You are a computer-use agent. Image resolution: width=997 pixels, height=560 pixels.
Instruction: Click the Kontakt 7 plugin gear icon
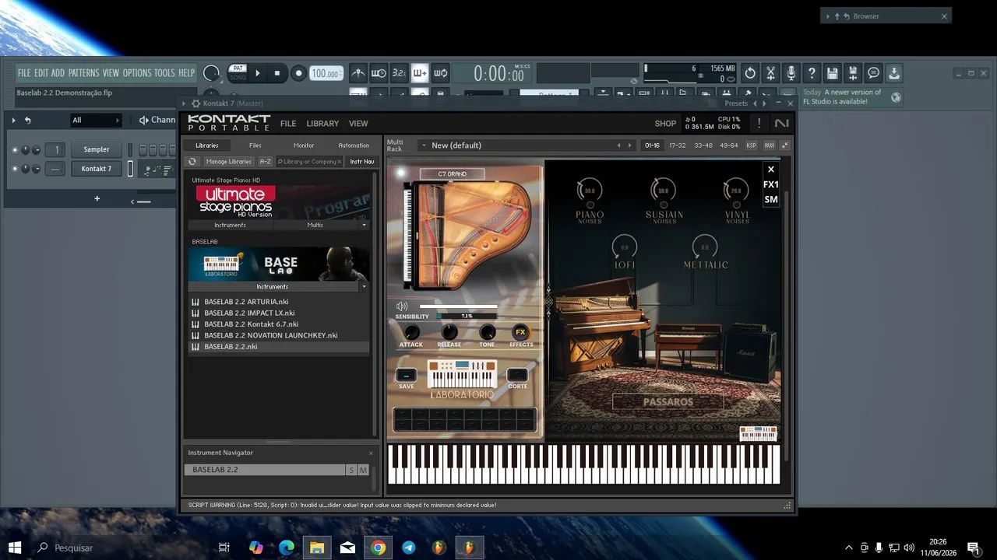pyautogui.click(x=195, y=103)
